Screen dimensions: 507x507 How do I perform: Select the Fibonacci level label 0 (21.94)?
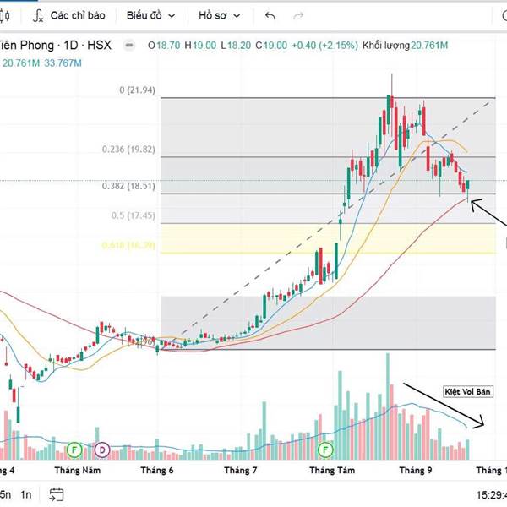tap(137, 90)
